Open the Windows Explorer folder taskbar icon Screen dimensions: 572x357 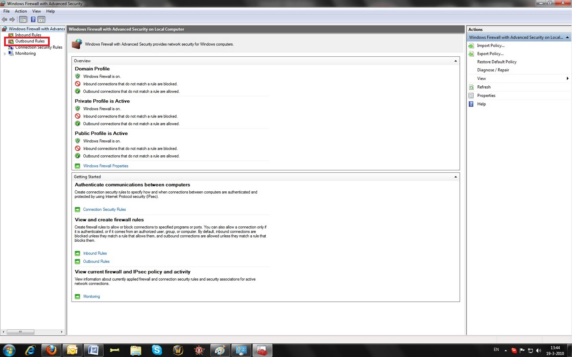[135, 351]
